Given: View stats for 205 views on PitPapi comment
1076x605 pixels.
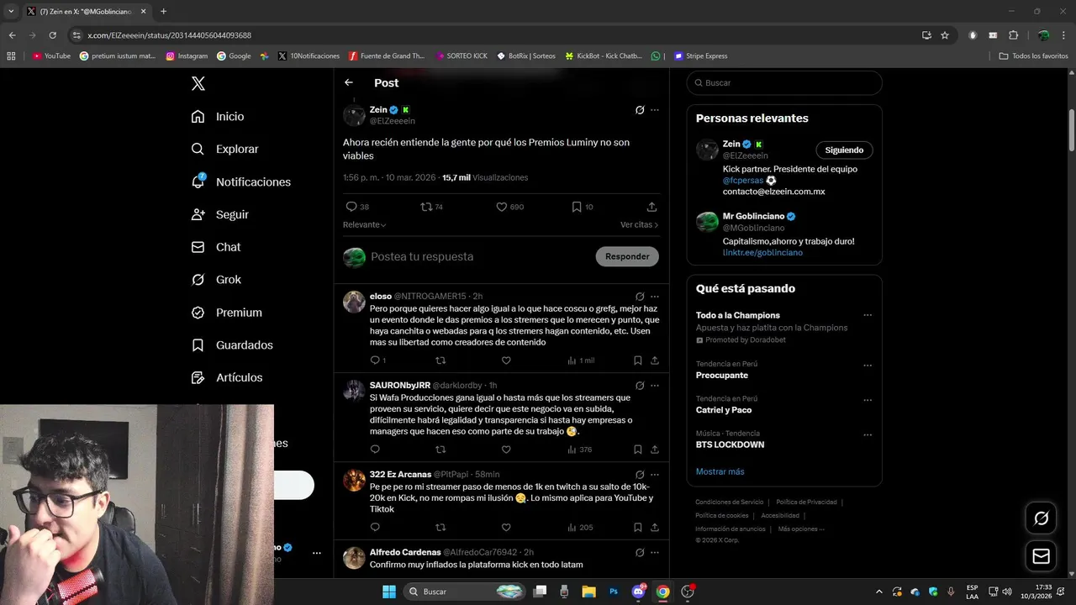Looking at the screenshot, I should [x=580, y=528].
